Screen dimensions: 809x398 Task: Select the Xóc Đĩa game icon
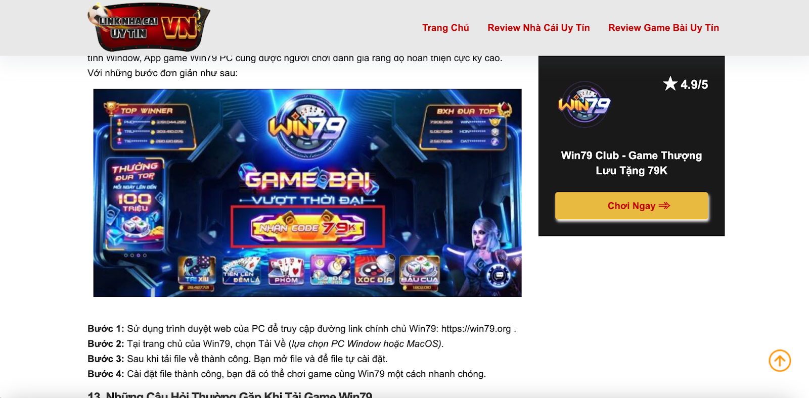[374, 270]
